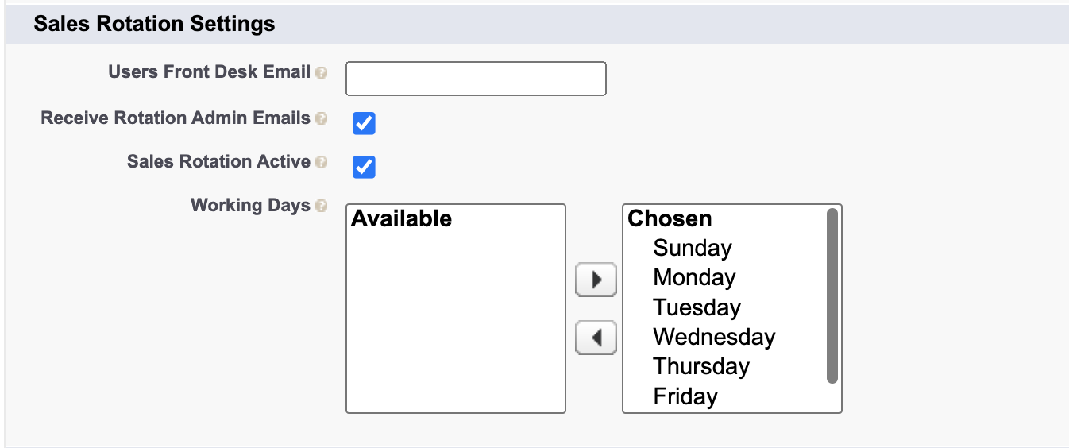The width and height of the screenshot is (1069, 448).
Task: Choose Tuesday from the Chosen days
Action: [x=697, y=307]
